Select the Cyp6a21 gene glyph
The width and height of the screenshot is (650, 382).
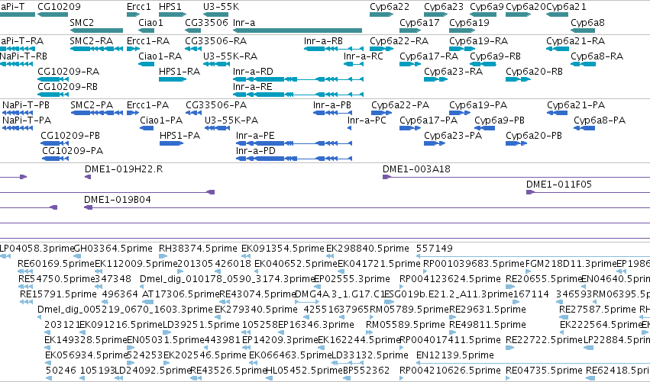coord(557,14)
